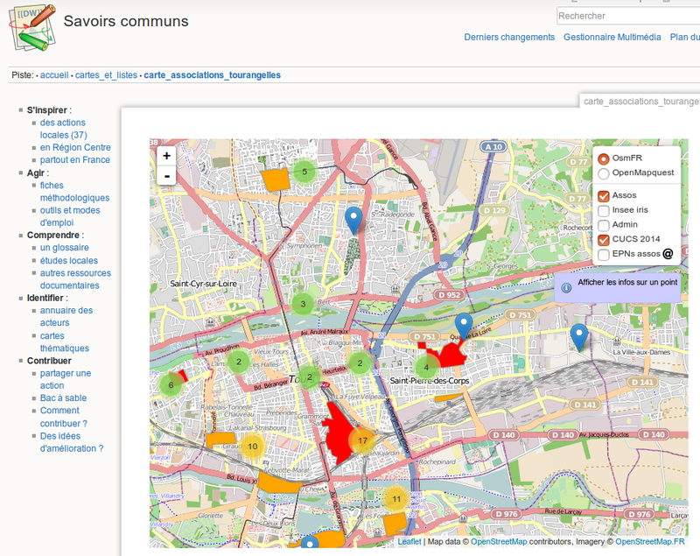Click the DokuWiki logo icon
The height and width of the screenshot is (556, 700).
pyautogui.click(x=32, y=26)
